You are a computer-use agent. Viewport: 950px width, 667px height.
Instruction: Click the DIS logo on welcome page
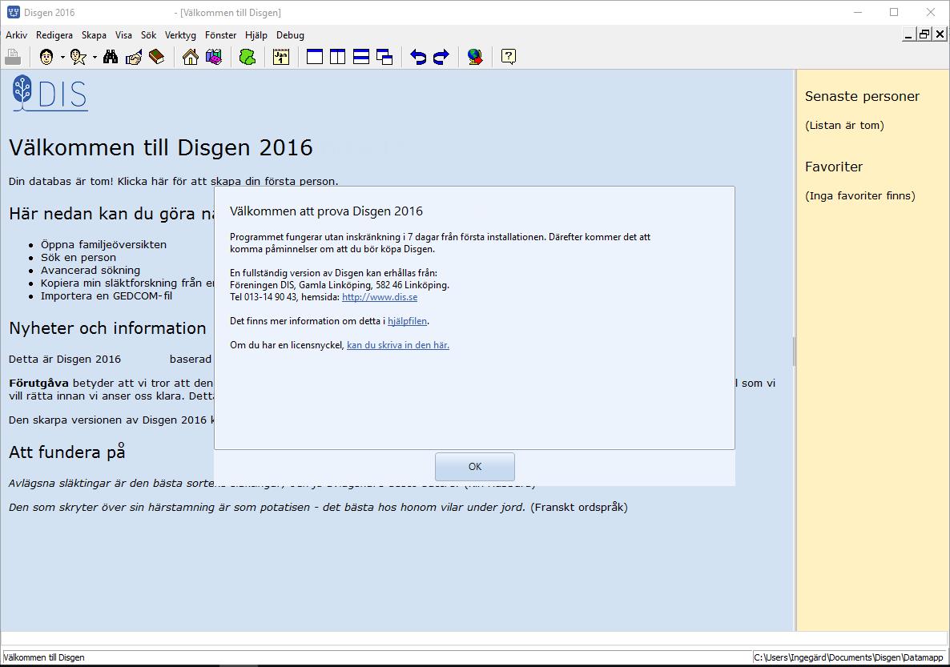50,94
